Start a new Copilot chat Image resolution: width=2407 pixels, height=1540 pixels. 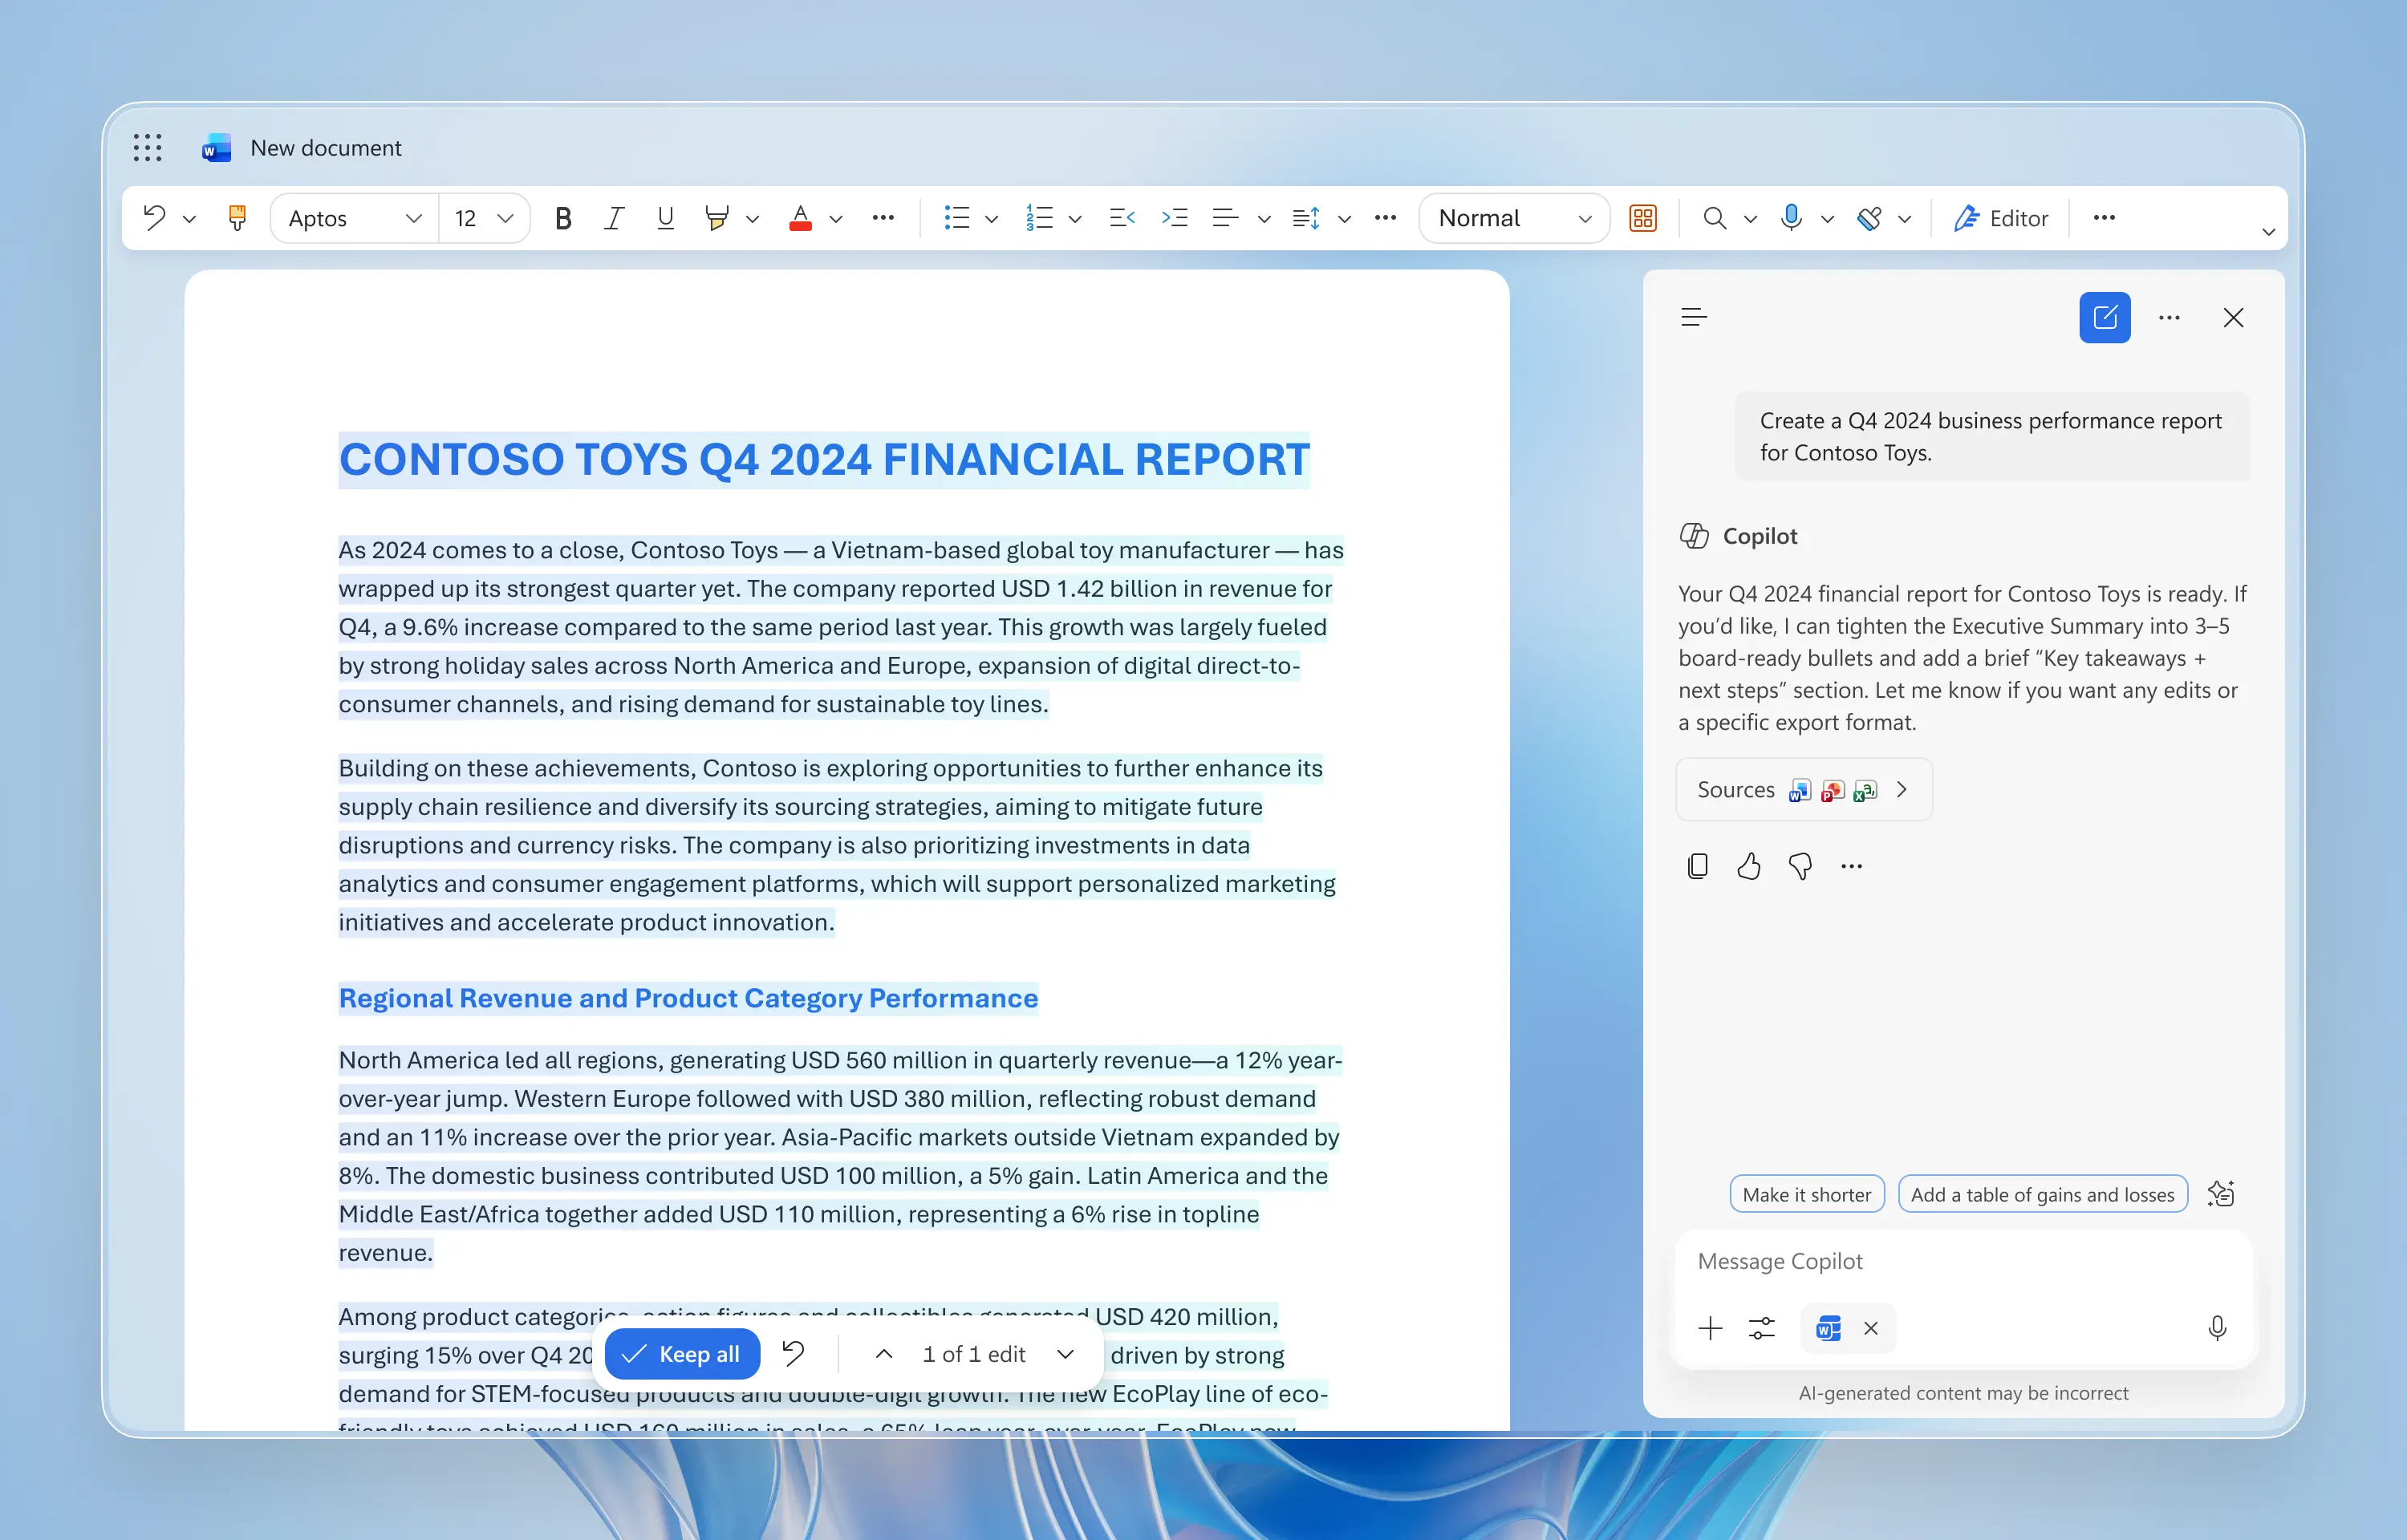click(x=2104, y=318)
